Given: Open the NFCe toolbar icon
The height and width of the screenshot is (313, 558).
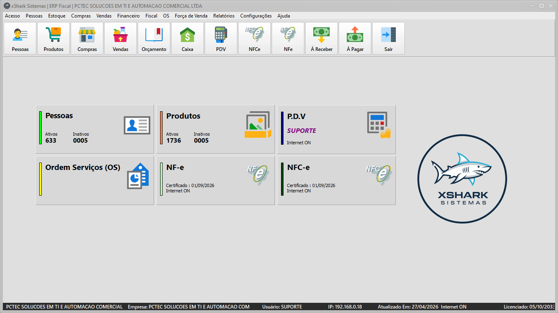Looking at the screenshot, I should 254,38.
